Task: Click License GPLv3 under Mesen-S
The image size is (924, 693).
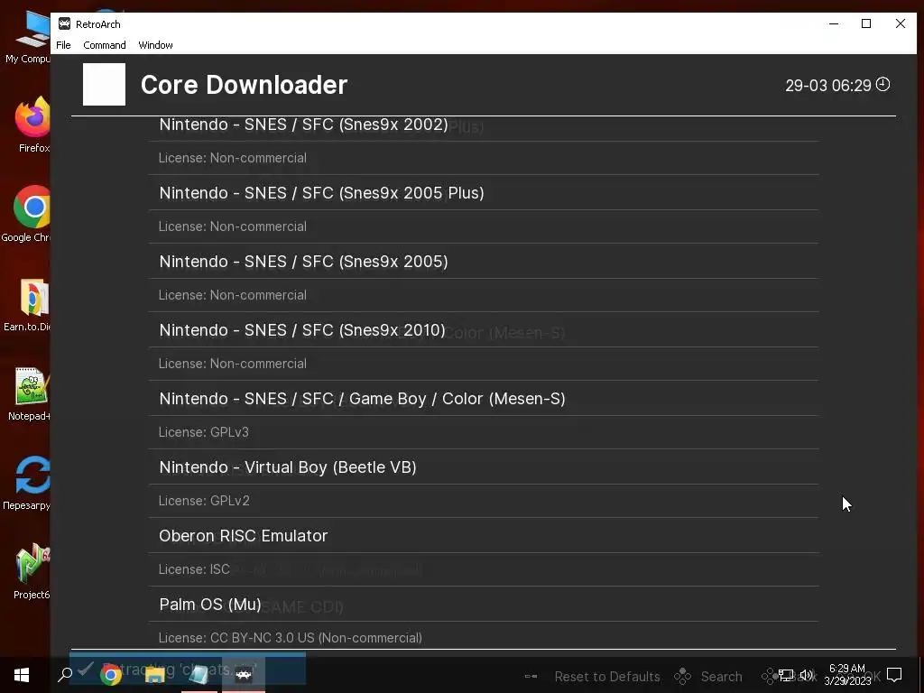Action: tap(203, 432)
